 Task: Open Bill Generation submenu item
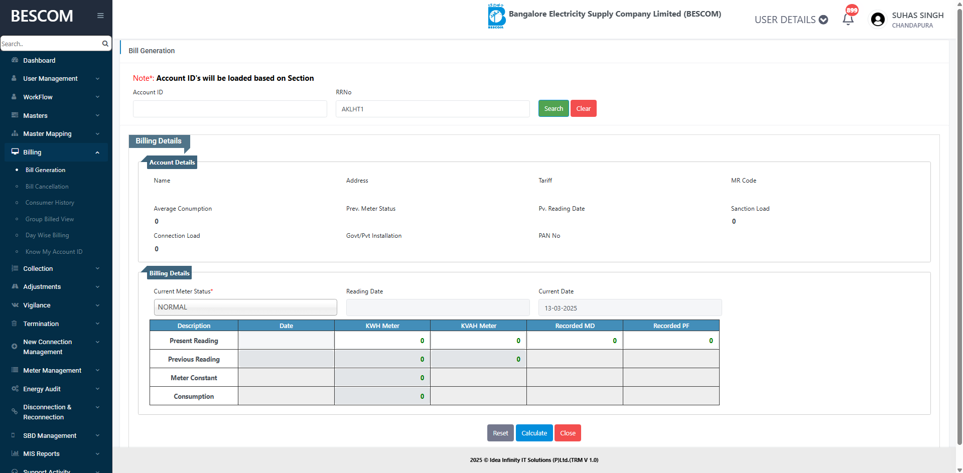[45, 170]
